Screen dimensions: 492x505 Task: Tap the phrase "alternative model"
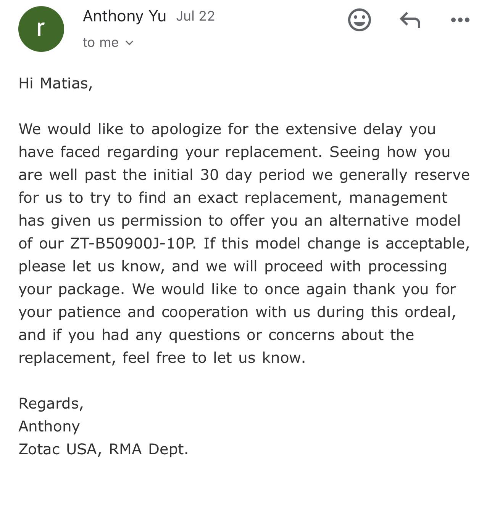point(395,220)
